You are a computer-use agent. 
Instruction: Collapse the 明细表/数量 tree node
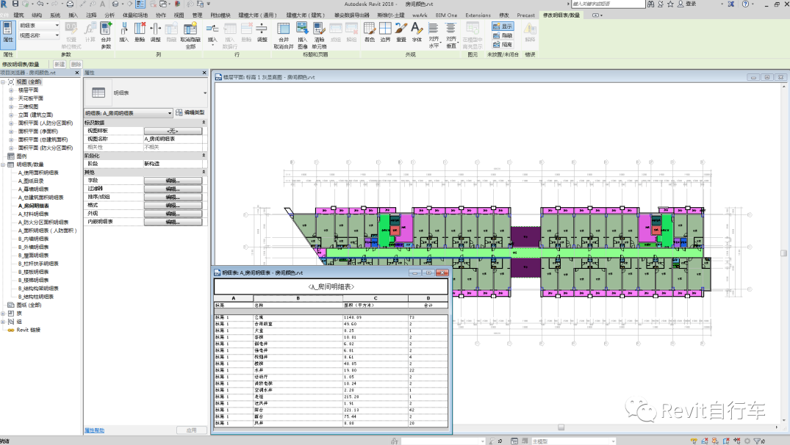(x=3, y=164)
